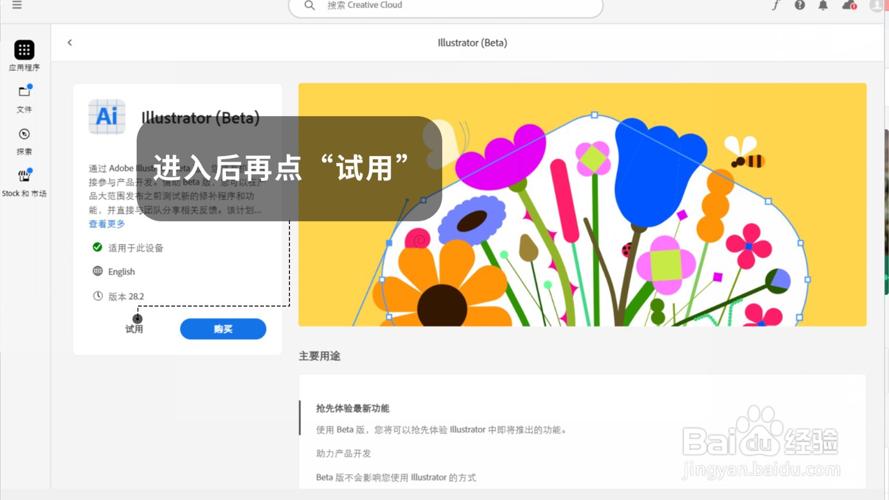The width and height of the screenshot is (889, 500).
Task: Click the flower illustration banner image
Action: 582,204
